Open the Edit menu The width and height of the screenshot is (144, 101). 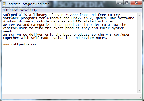coord(14,10)
